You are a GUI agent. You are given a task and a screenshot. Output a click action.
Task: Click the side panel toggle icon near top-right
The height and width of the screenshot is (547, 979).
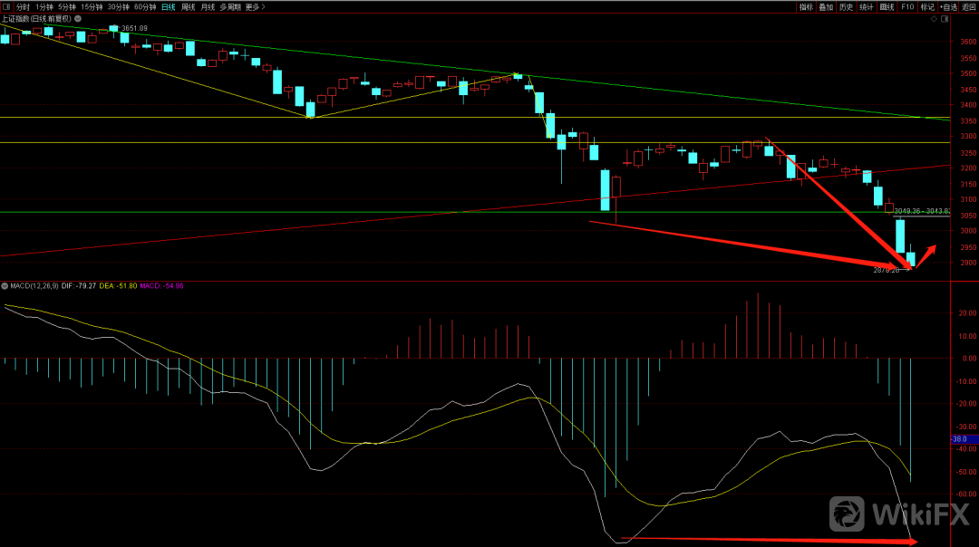pos(945,19)
